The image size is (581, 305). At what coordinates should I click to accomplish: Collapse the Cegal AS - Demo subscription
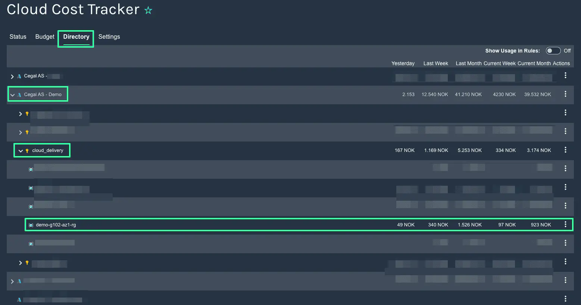(12, 95)
